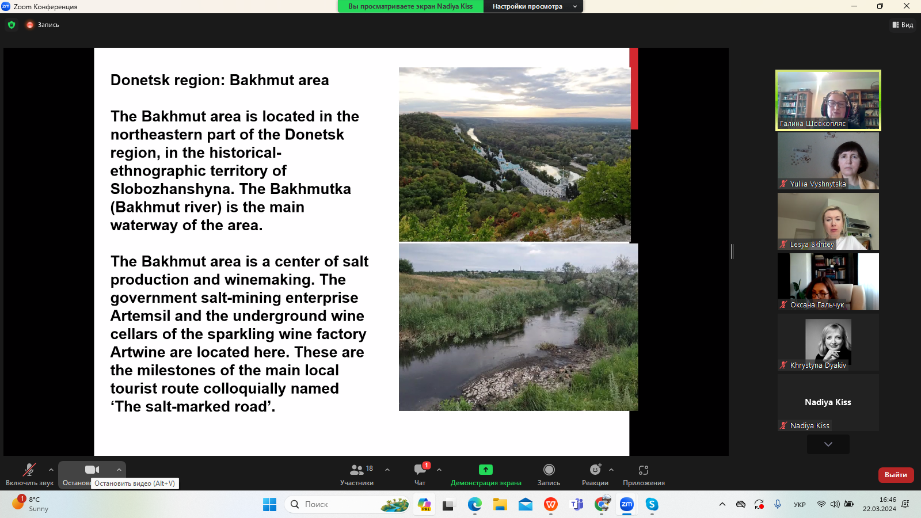Click the Запись recording indicator
The height and width of the screenshot is (518, 921).
tap(43, 25)
